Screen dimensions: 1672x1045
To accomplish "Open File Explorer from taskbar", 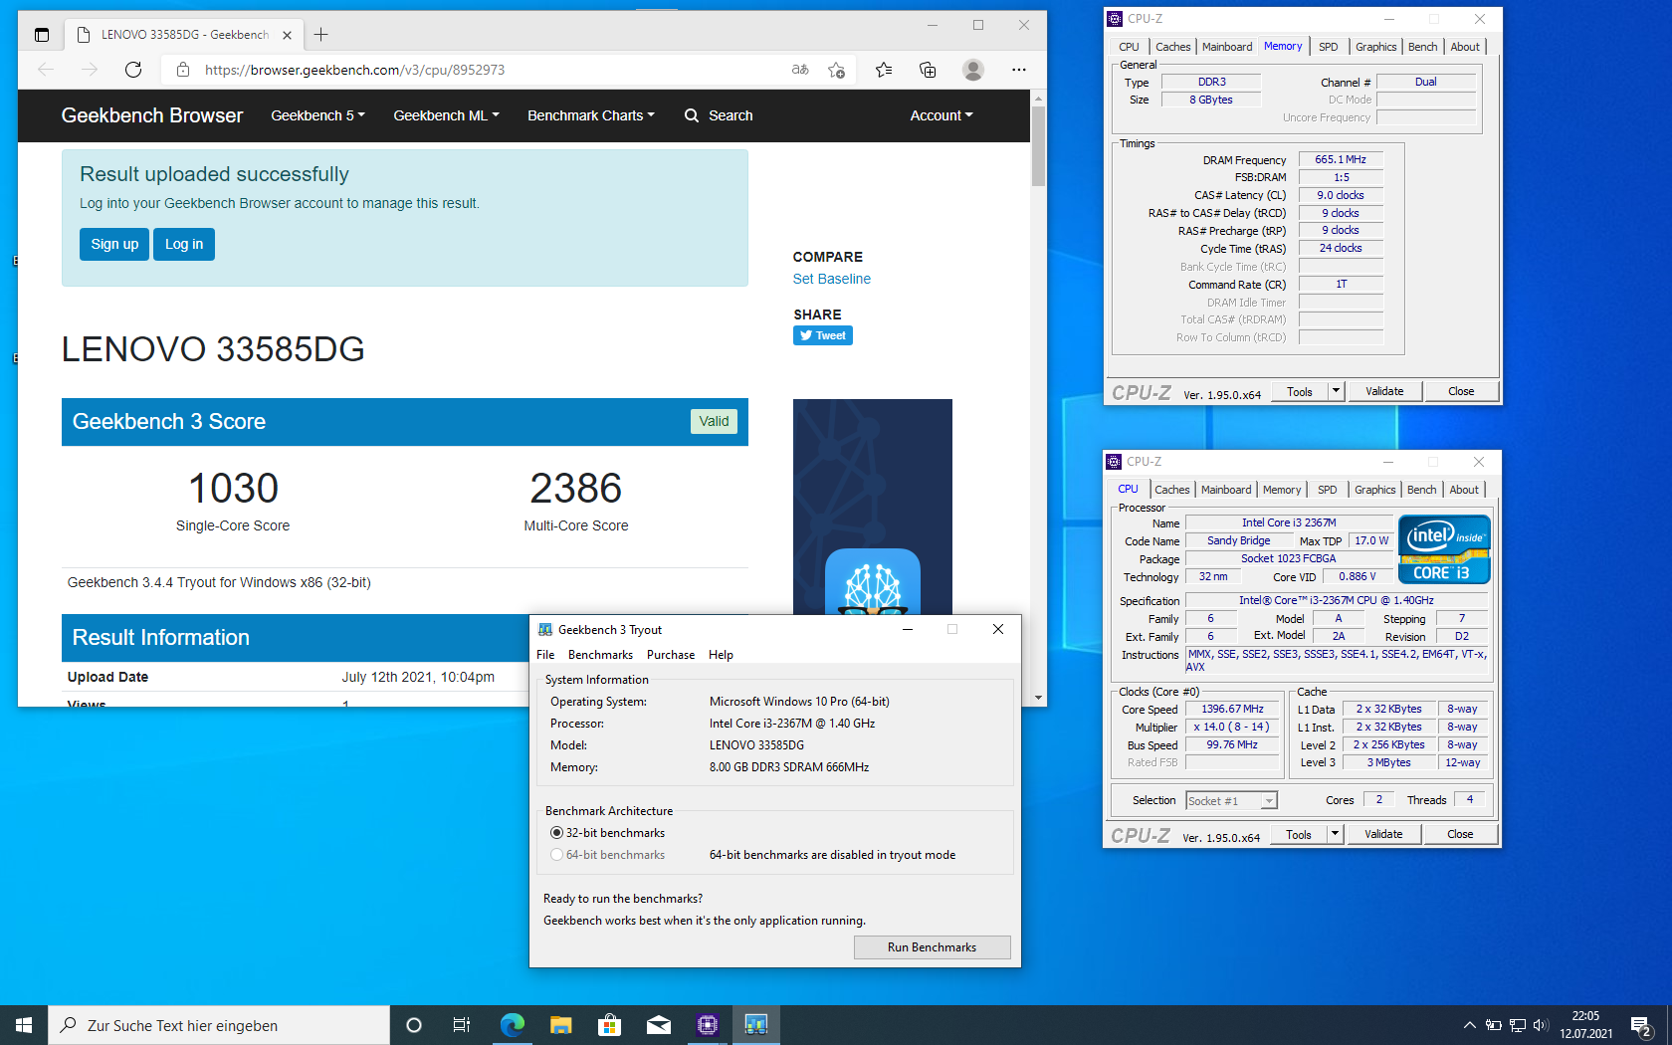I will [560, 1025].
